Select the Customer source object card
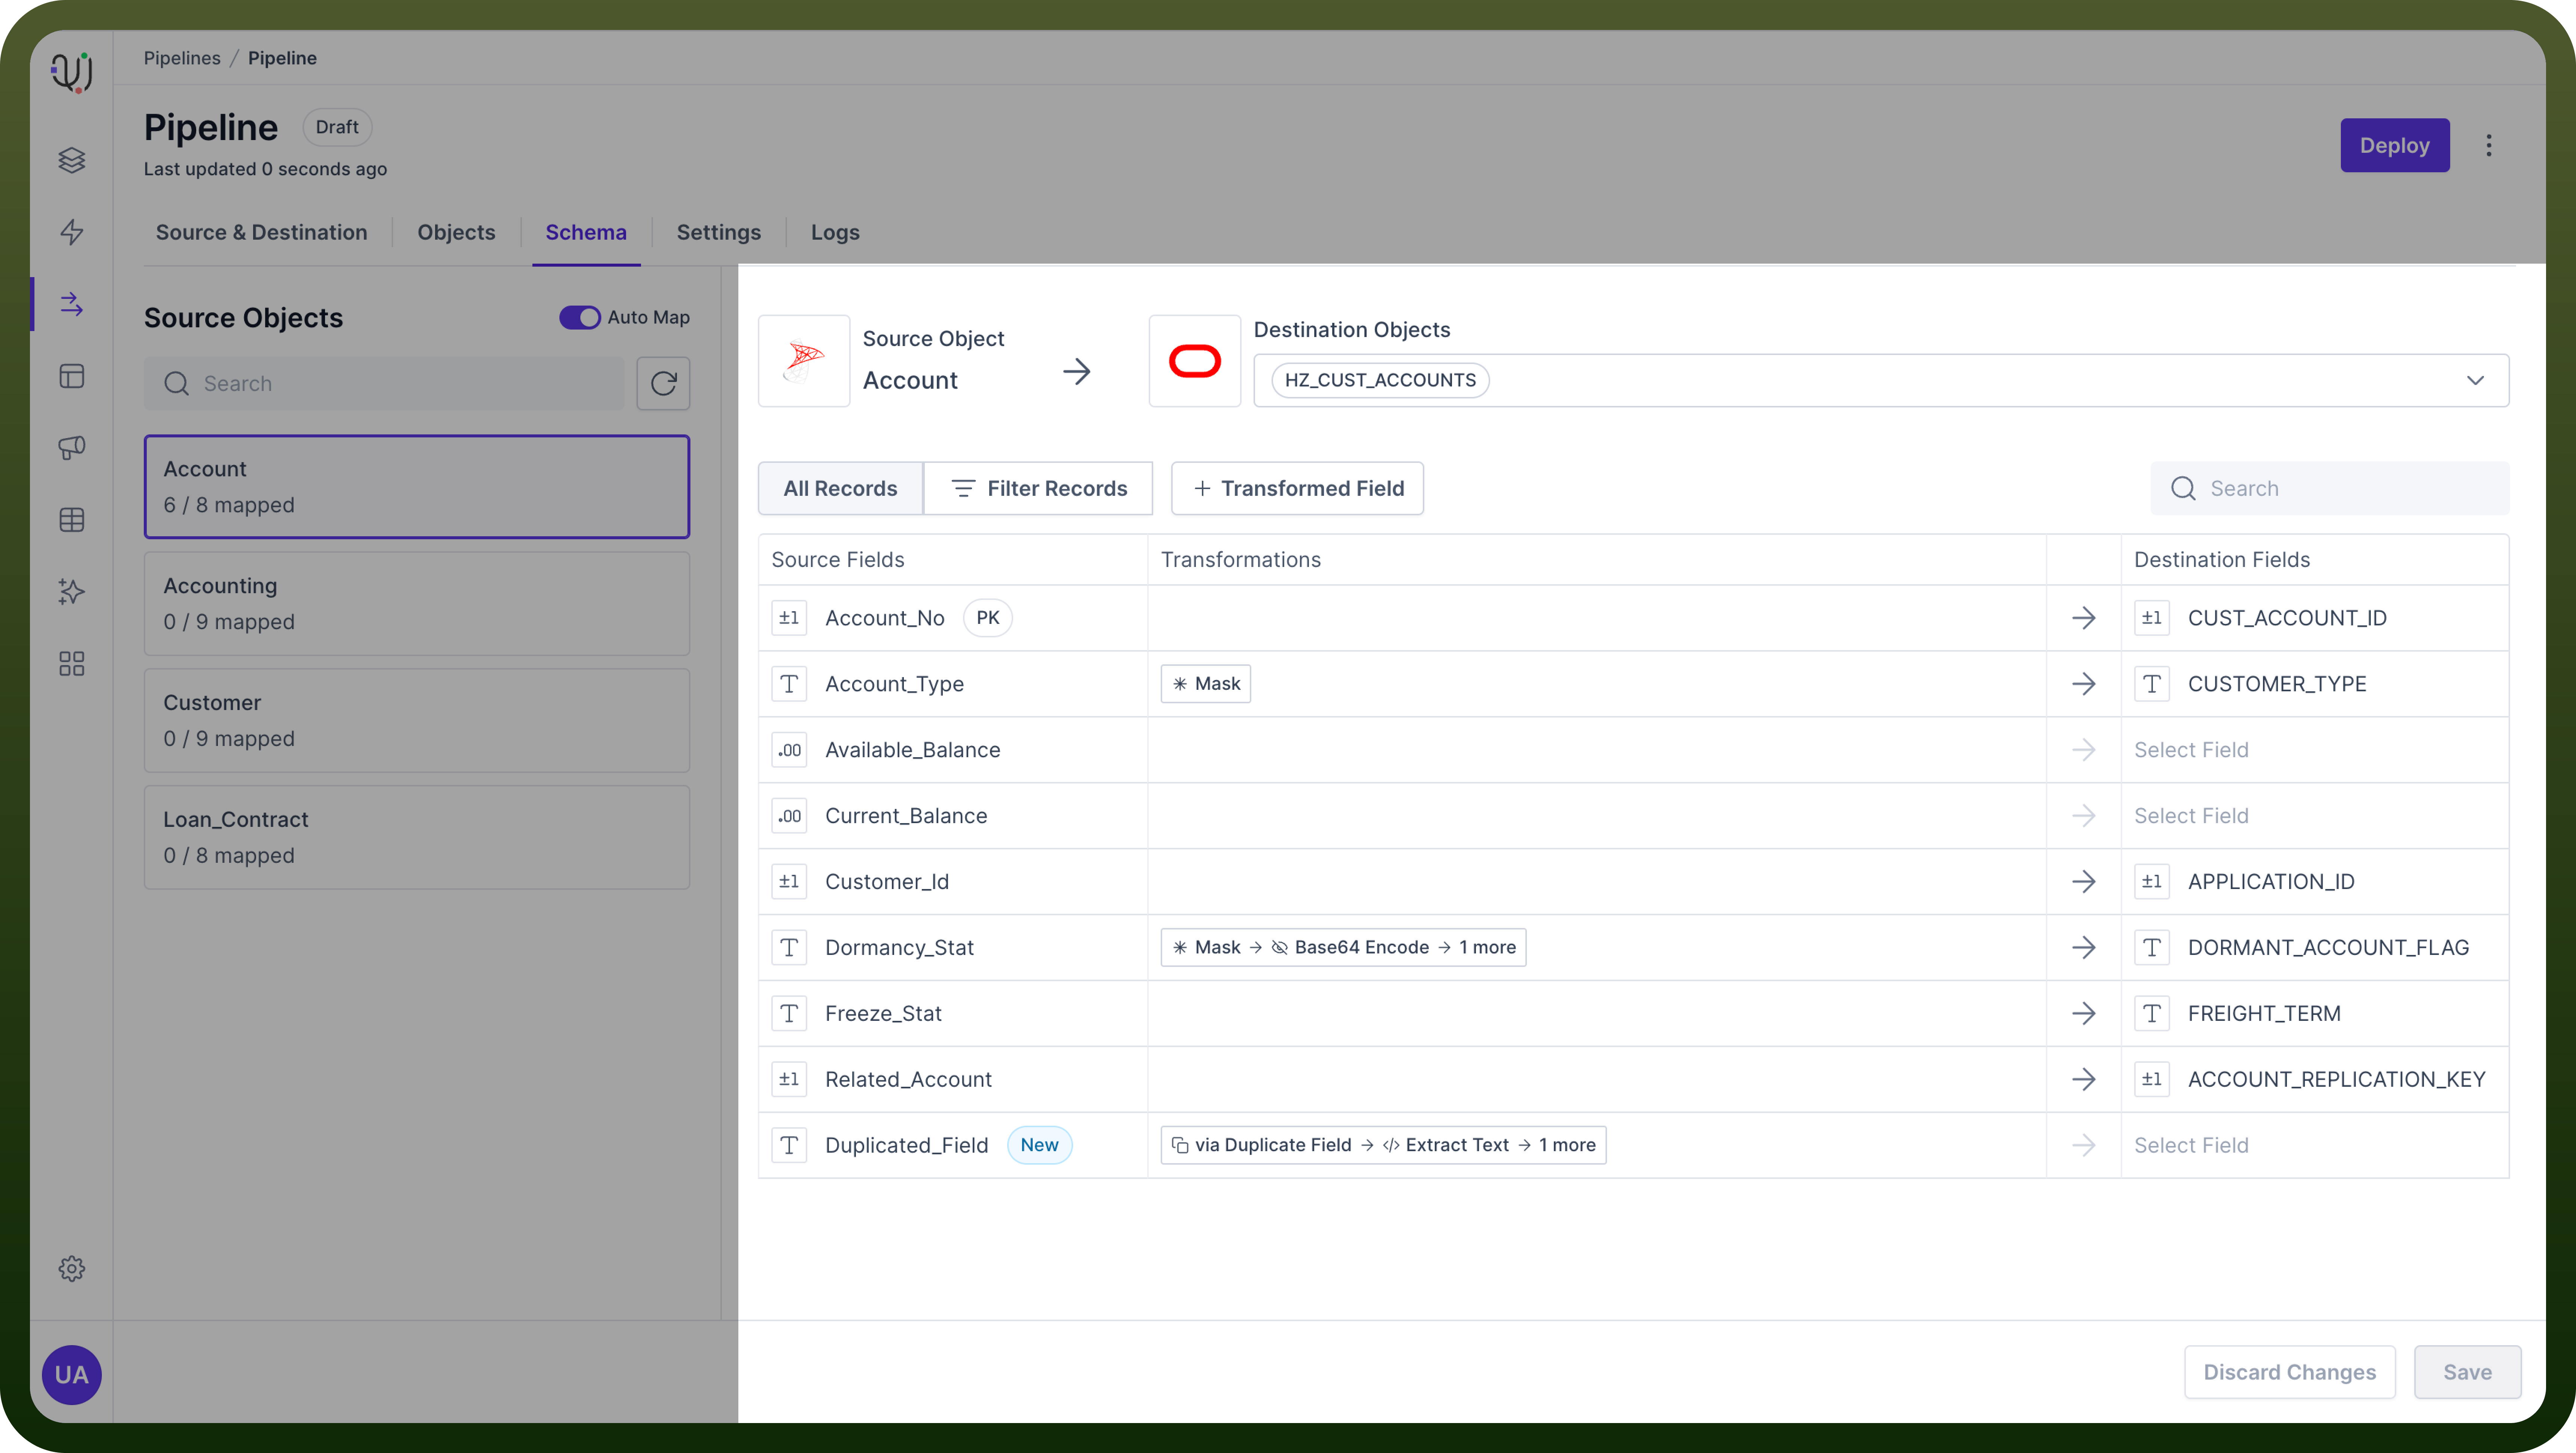Screen dimensions: 2576x1453 tap(417, 721)
